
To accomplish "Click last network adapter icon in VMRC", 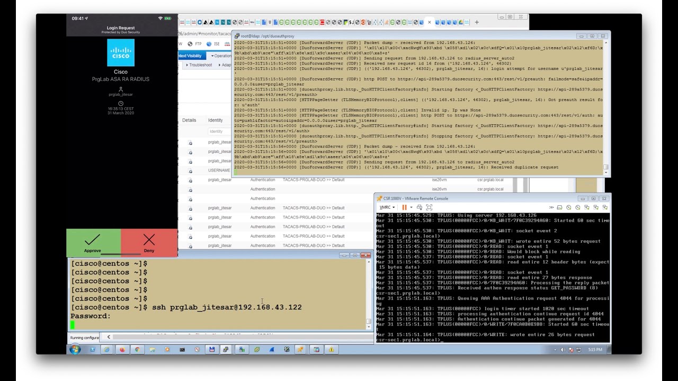I will 605,207.
